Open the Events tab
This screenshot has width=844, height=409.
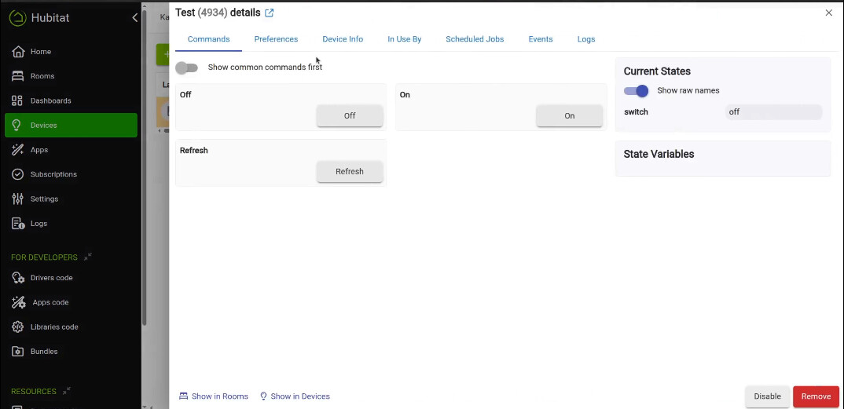pos(540,39)
